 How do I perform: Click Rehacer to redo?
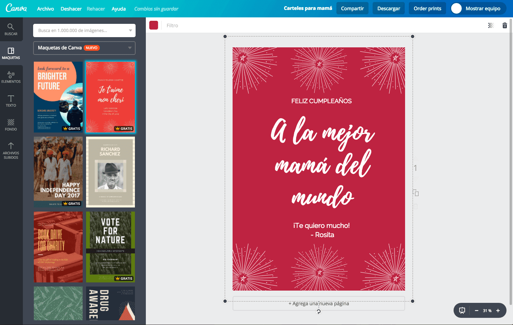coord(96,9)
